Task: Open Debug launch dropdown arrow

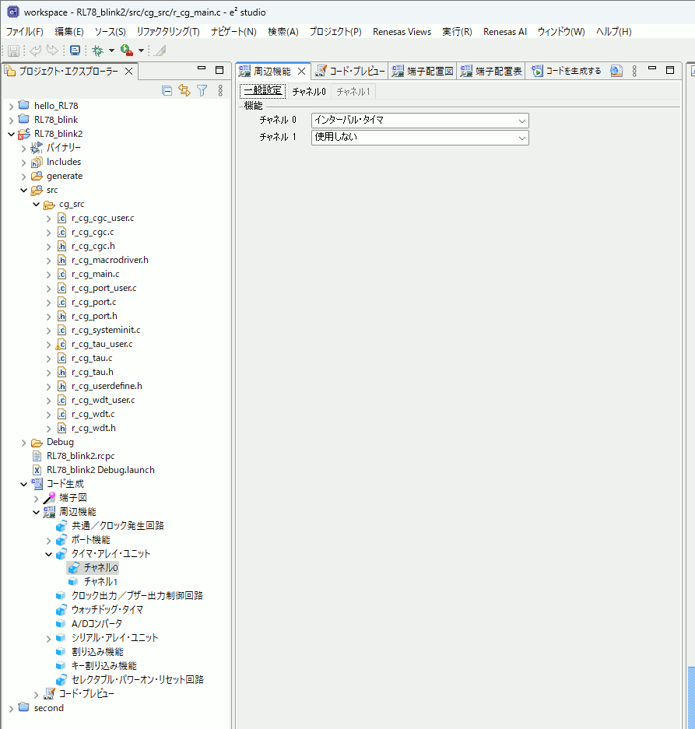Action: click(111, 51)
